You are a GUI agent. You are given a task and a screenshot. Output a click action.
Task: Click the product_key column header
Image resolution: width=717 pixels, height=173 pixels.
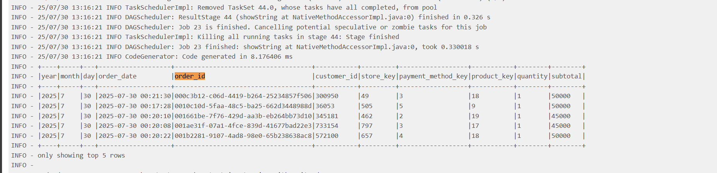click(492, 76)
